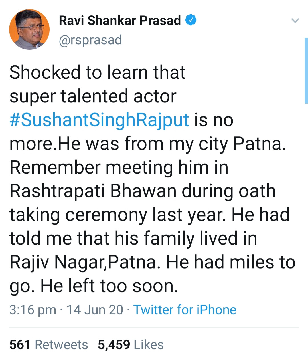308x353 pixels.
Task: Click the 3:16 pm timestamp
Action: coord(33,310)
